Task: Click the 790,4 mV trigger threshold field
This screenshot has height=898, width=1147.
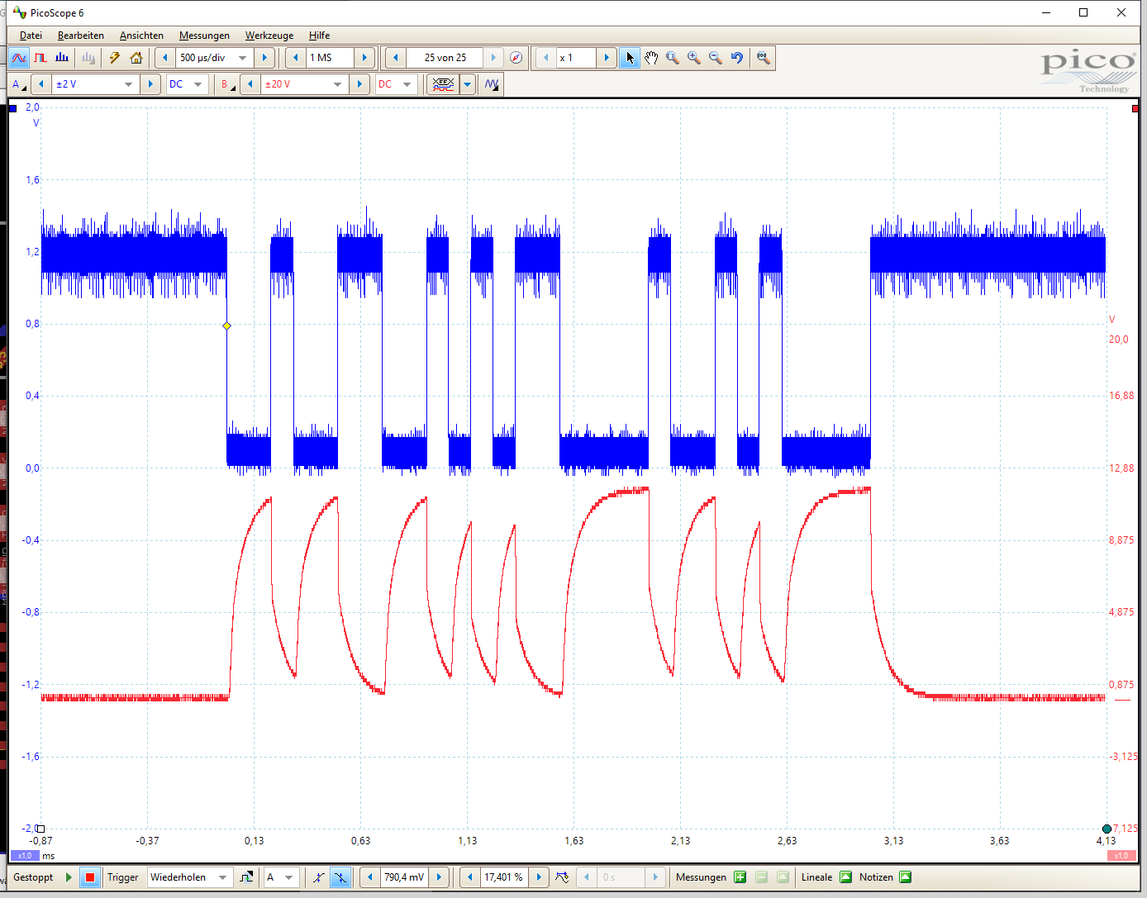Action: 405,877
